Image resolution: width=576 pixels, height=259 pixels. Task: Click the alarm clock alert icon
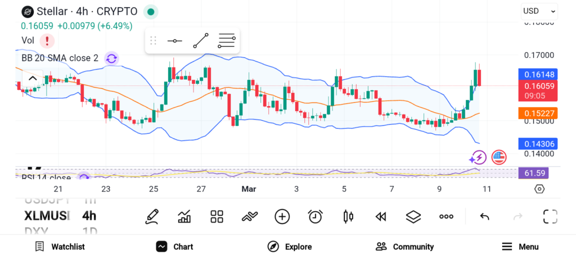tap(316, 216)
